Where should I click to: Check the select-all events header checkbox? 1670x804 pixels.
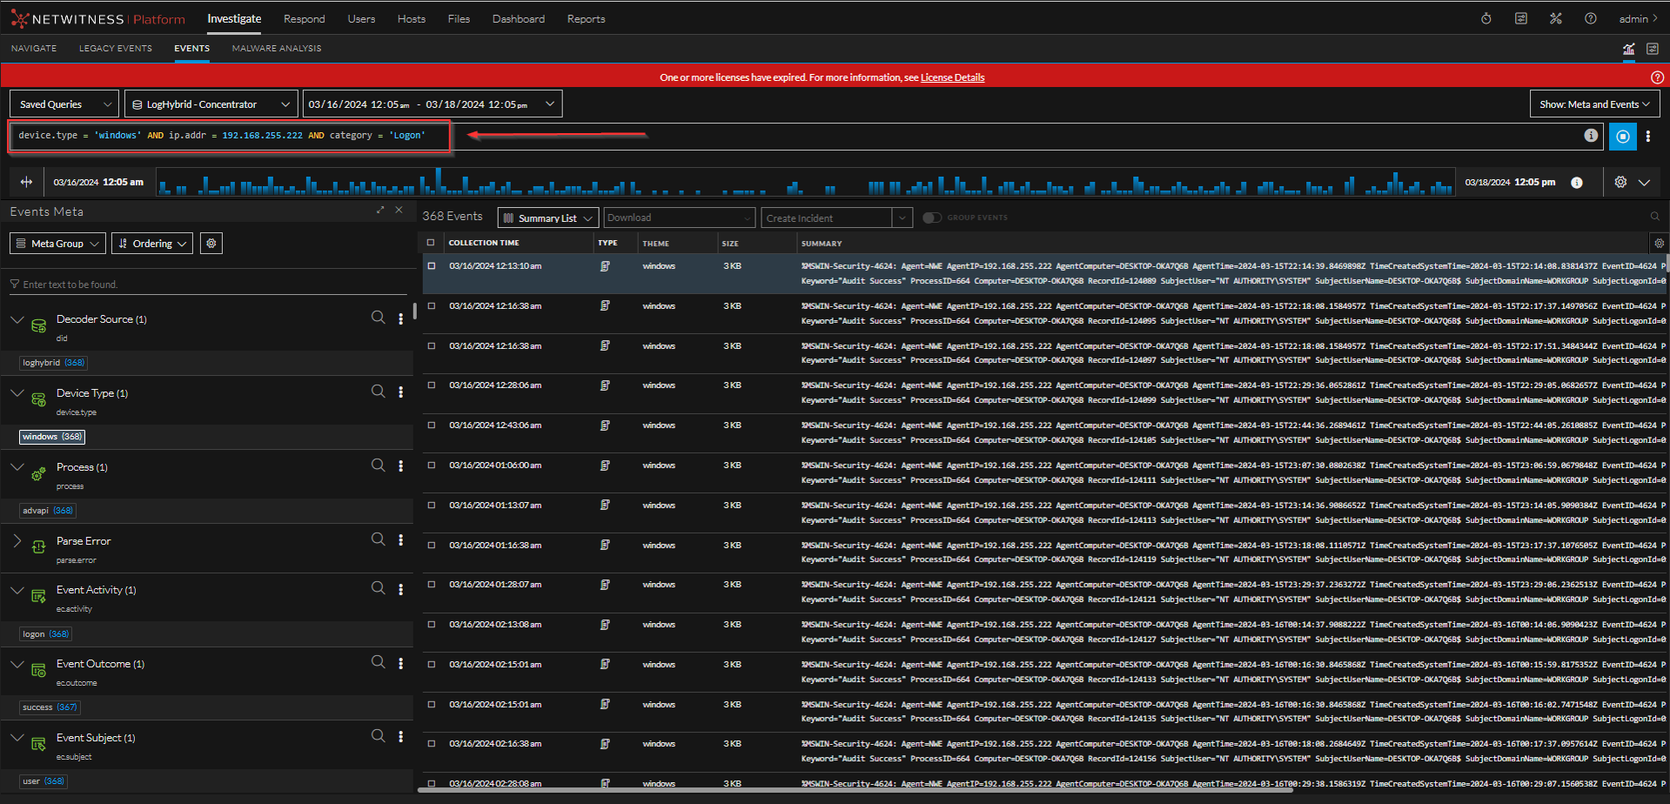[x=431, y=243]
